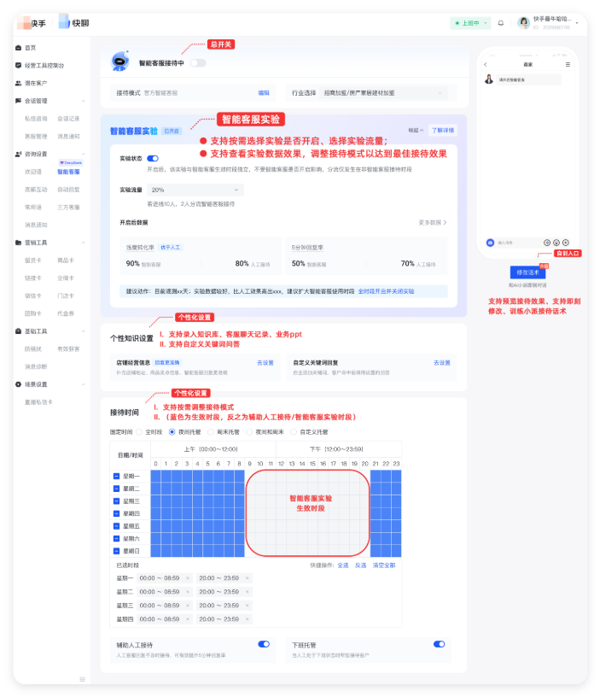Click the user avatar in top bar

point(523,23)
